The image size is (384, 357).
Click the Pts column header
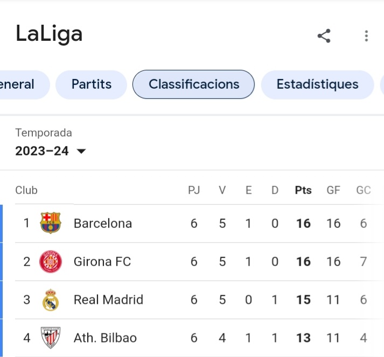coord(303,190)
